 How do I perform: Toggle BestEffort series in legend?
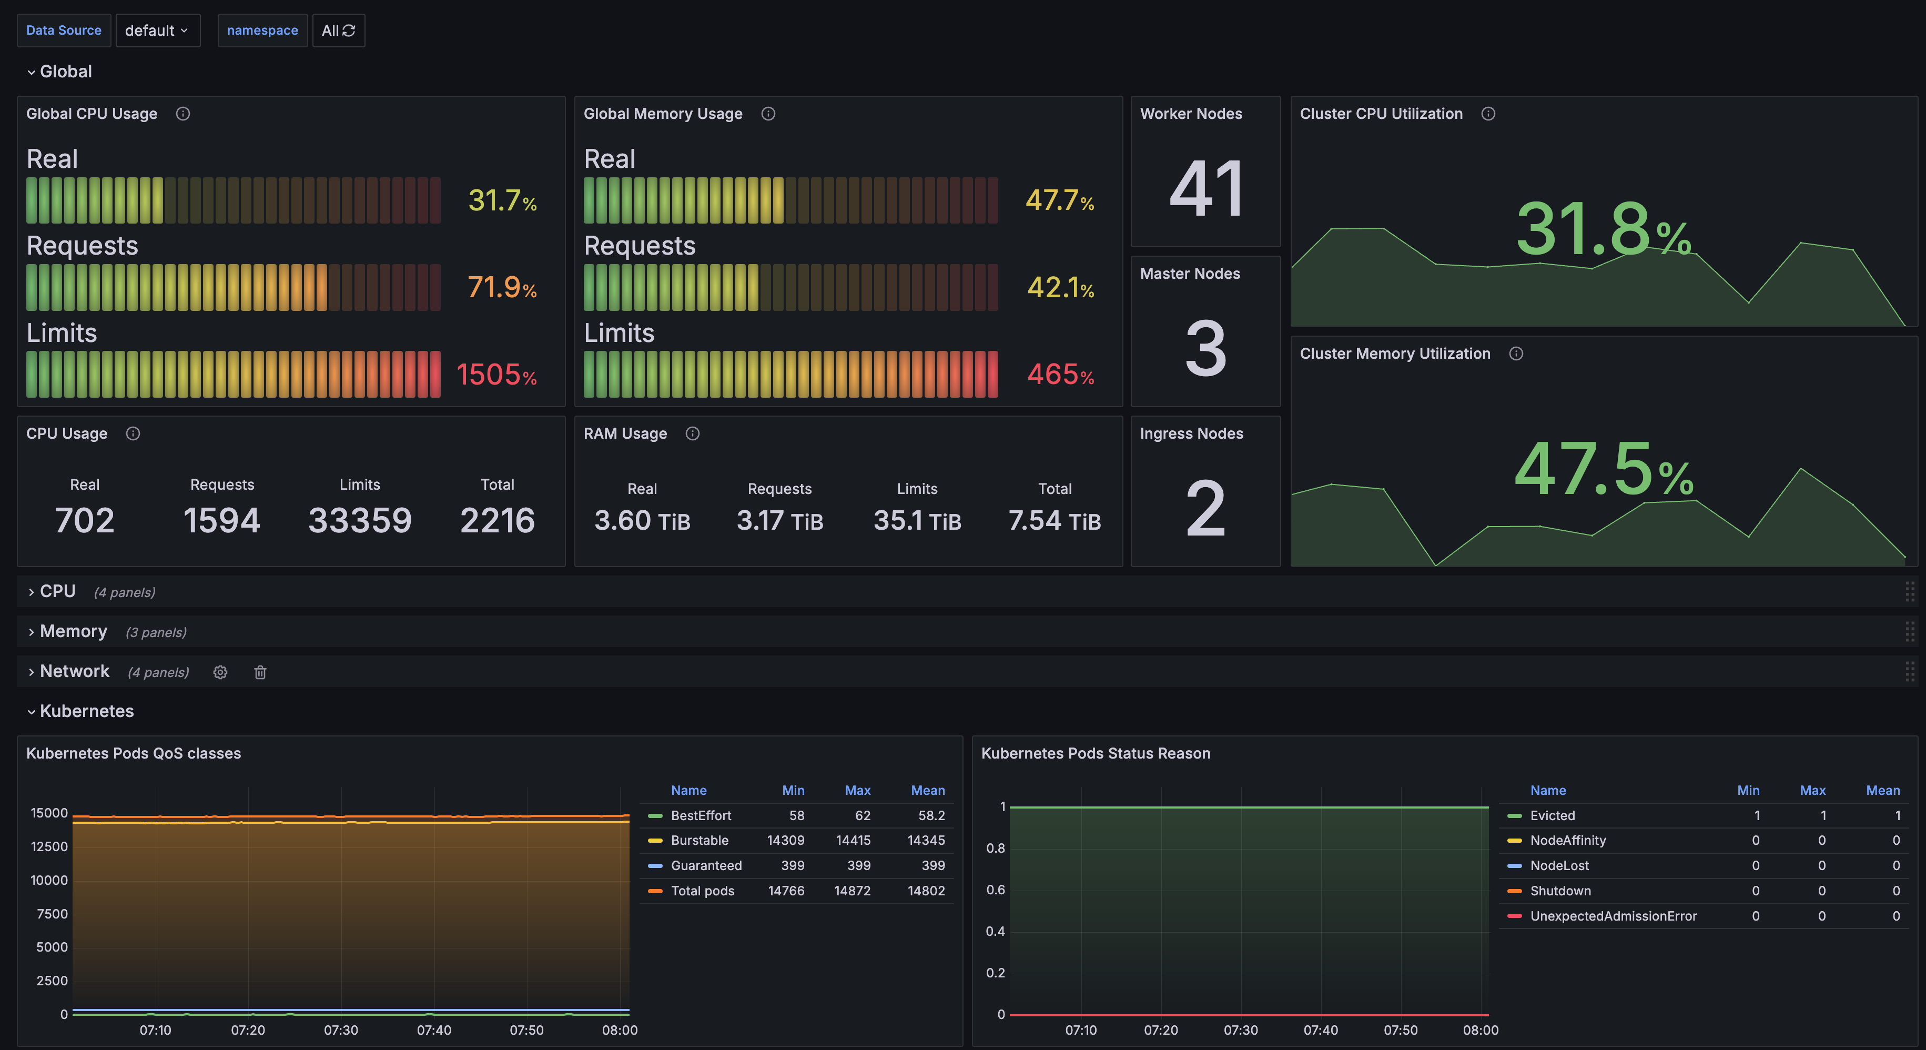pos(701,815)
